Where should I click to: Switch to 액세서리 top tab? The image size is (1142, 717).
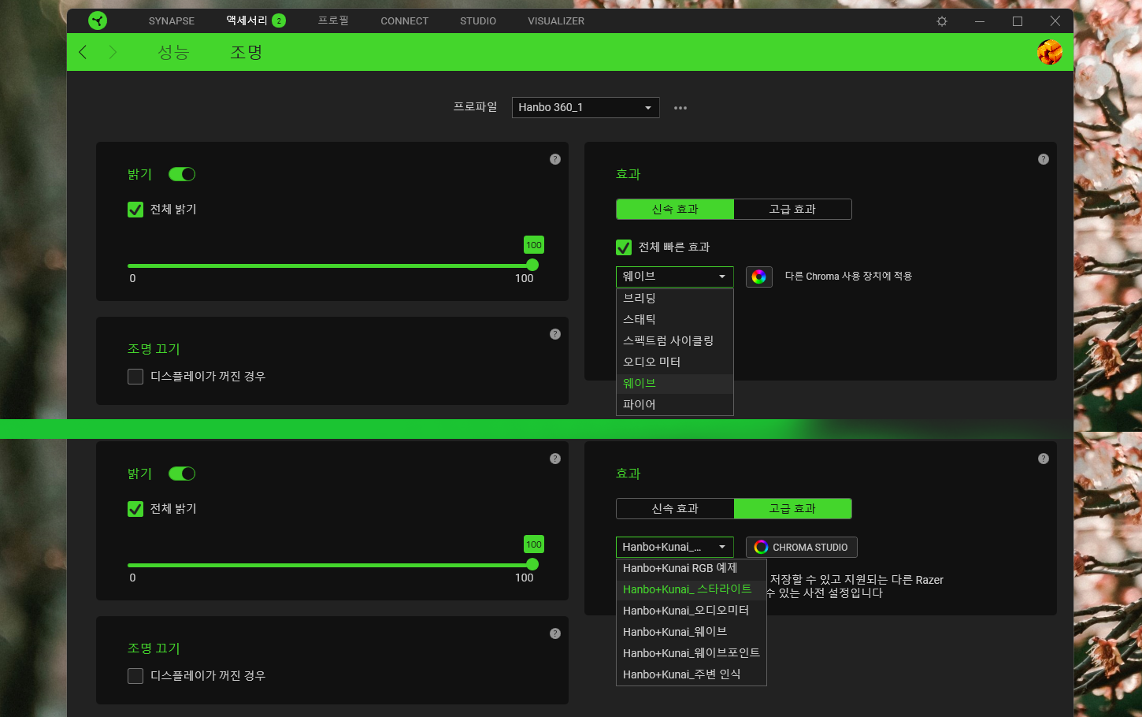[x=247, y=20]
